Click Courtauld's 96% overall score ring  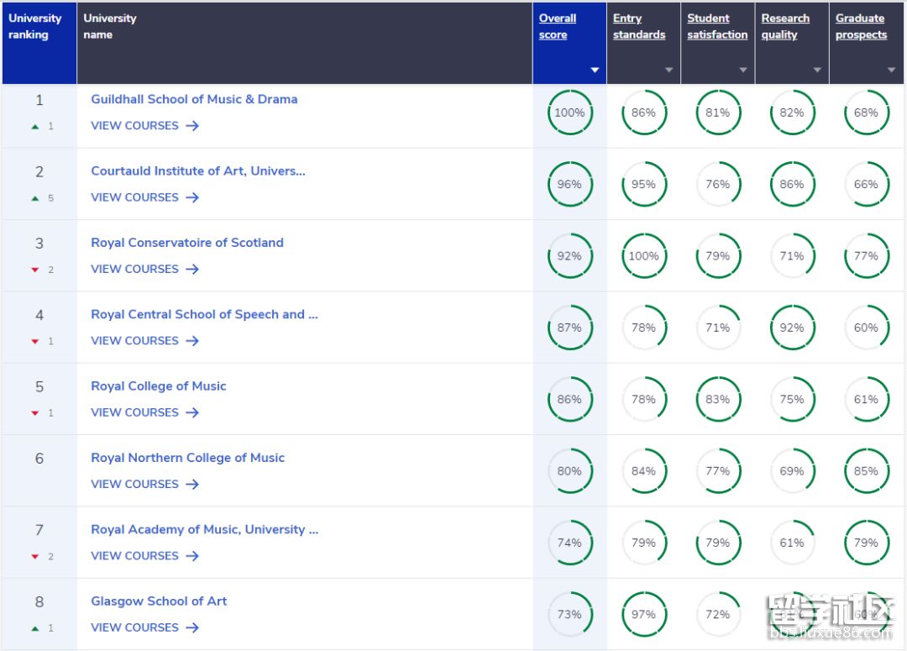click(x=569, y=184)
